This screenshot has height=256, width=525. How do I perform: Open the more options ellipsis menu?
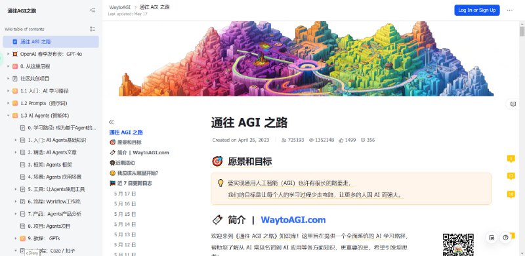(x=510, y=10)
